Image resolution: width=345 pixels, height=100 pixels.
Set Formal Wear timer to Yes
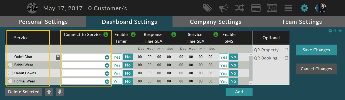[117, 81]
